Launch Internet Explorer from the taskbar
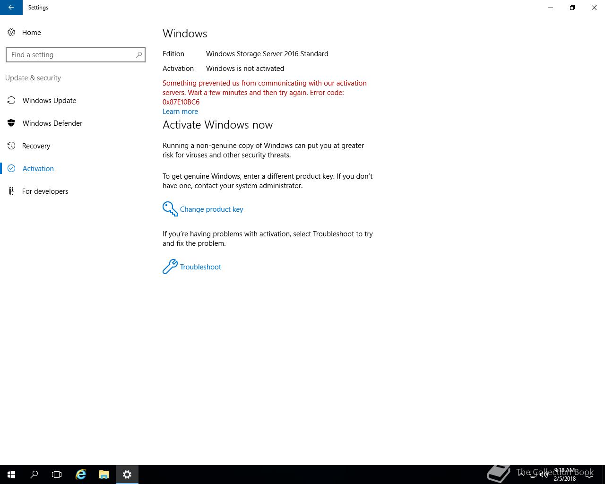This screenshot has width=605, height=484. tap(81, 475)
